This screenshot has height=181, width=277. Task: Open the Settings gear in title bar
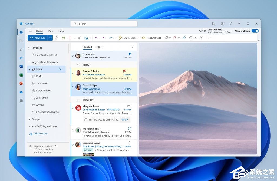point(222,24)
